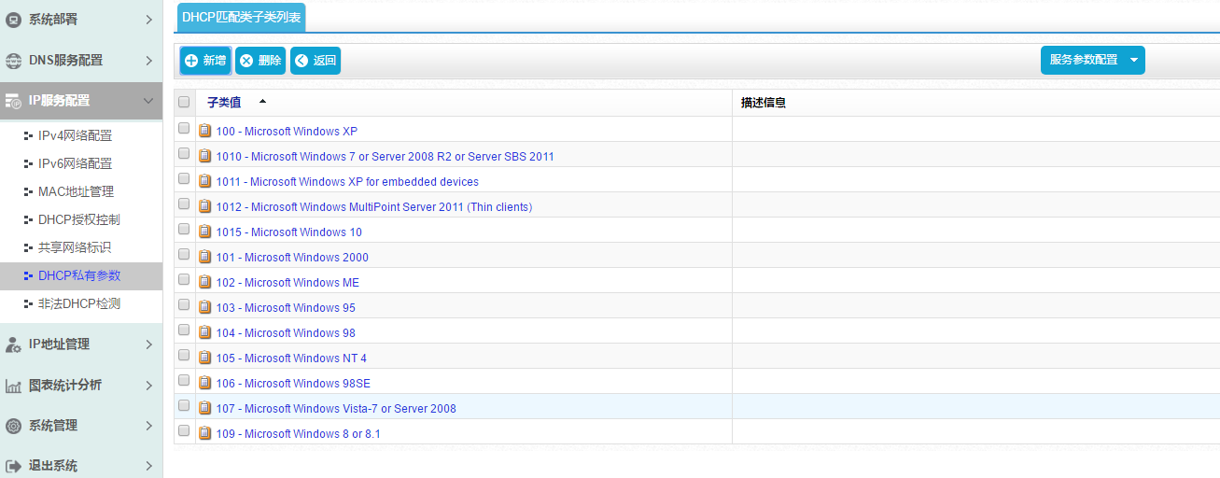This screenshot has height=478, width=1220.
Task: Expand the 退出系统 menu chevron
Action: point(148,466)
